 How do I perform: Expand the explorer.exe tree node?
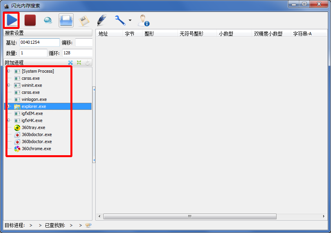[x=8, y=106]
